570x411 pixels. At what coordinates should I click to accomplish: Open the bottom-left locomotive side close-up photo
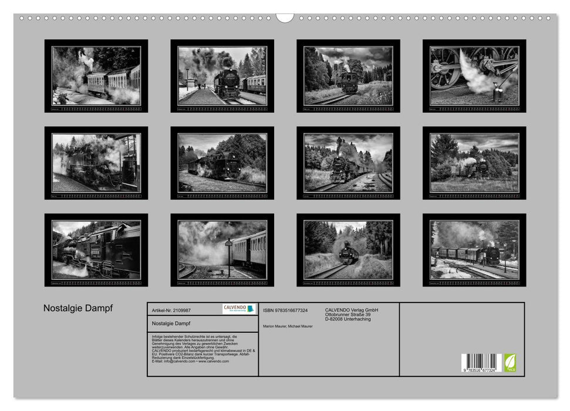point(96,250)
